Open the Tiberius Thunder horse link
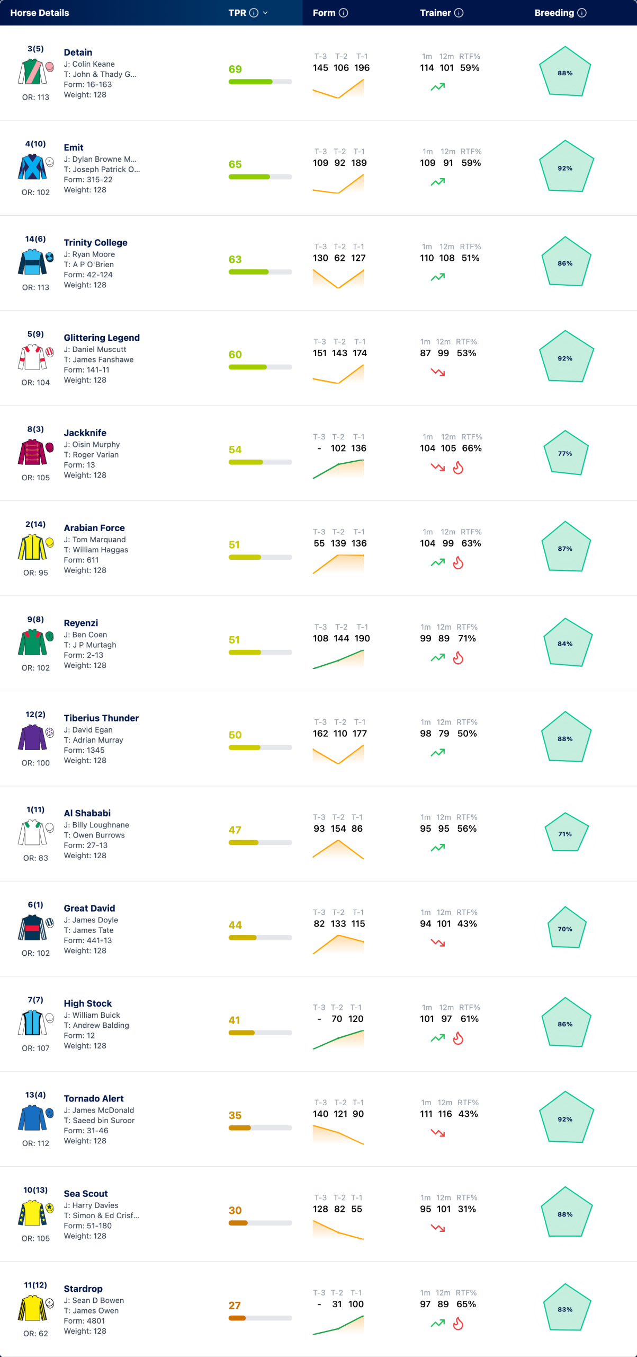637x1357 pixels. (101, 718)
